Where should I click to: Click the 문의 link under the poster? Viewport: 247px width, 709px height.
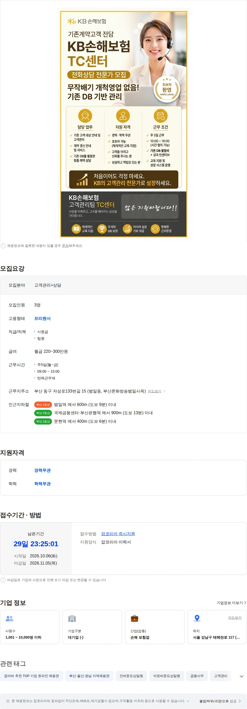65,246
